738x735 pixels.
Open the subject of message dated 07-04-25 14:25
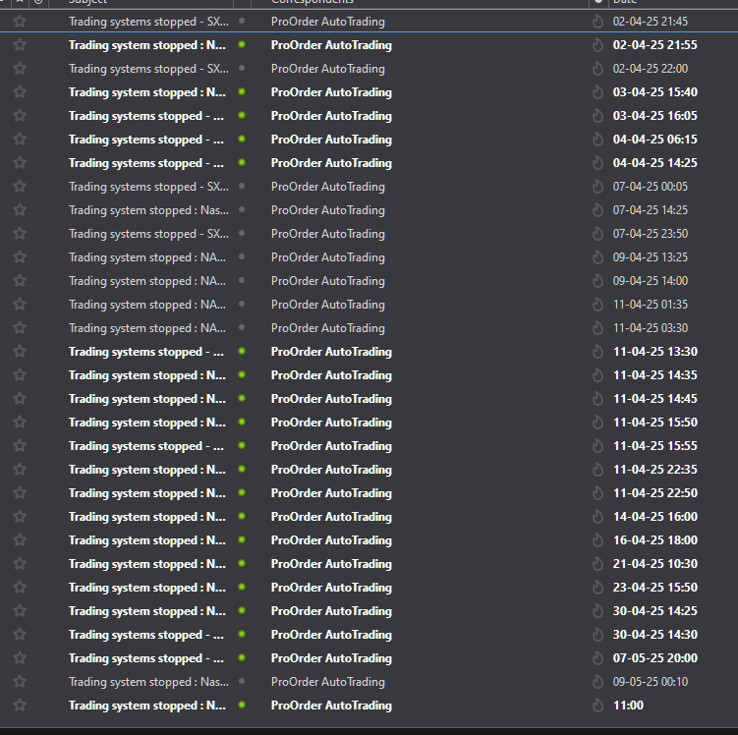[x=148, y=210]
